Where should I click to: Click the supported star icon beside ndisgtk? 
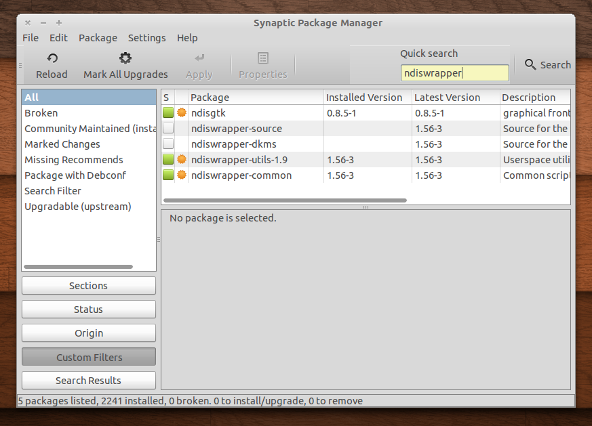tap(182, 112)
